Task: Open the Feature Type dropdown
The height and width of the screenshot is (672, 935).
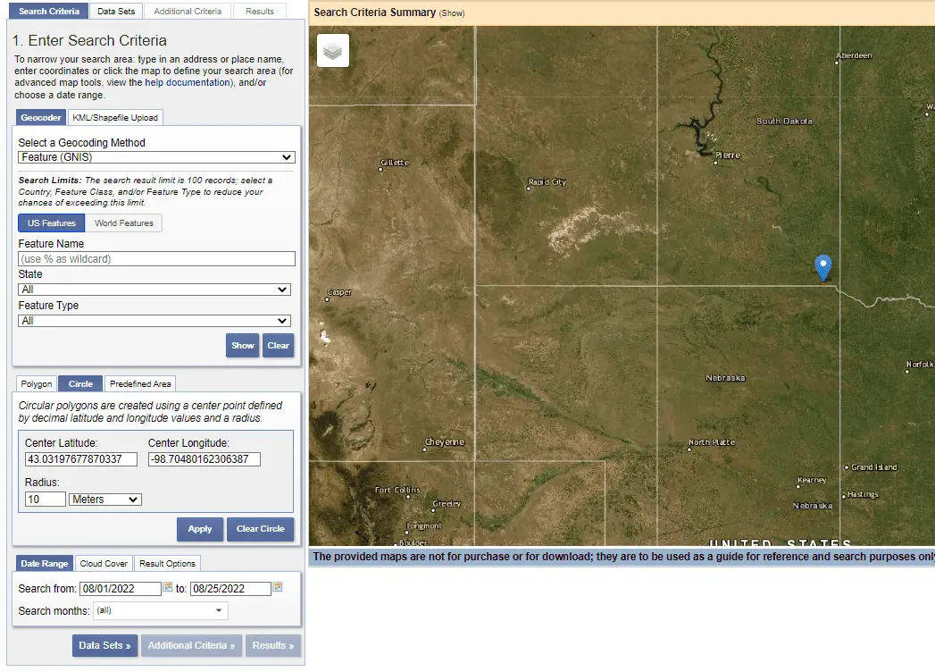Action: click(155, 320)
